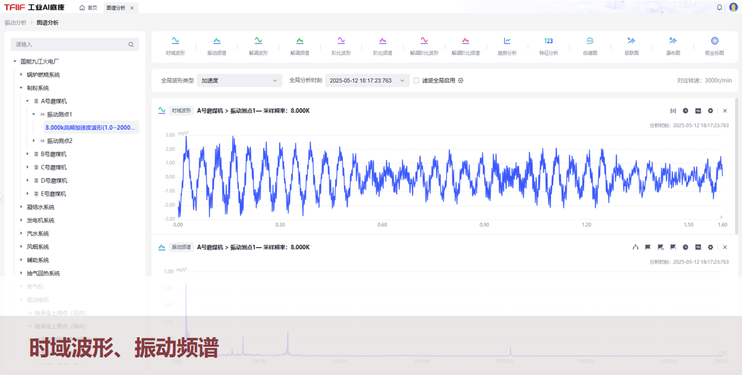Viewport: 742px width, 375px height.
Task: Select the 图谱分析 tab
Action: (x=116, y=8)
